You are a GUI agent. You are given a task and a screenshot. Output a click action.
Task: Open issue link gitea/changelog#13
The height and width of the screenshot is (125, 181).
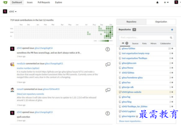pyautogui.click(x=43, y=112)
